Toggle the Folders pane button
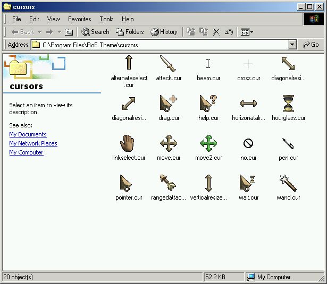This screenshot has height=284, width=327. click(130, 32)
